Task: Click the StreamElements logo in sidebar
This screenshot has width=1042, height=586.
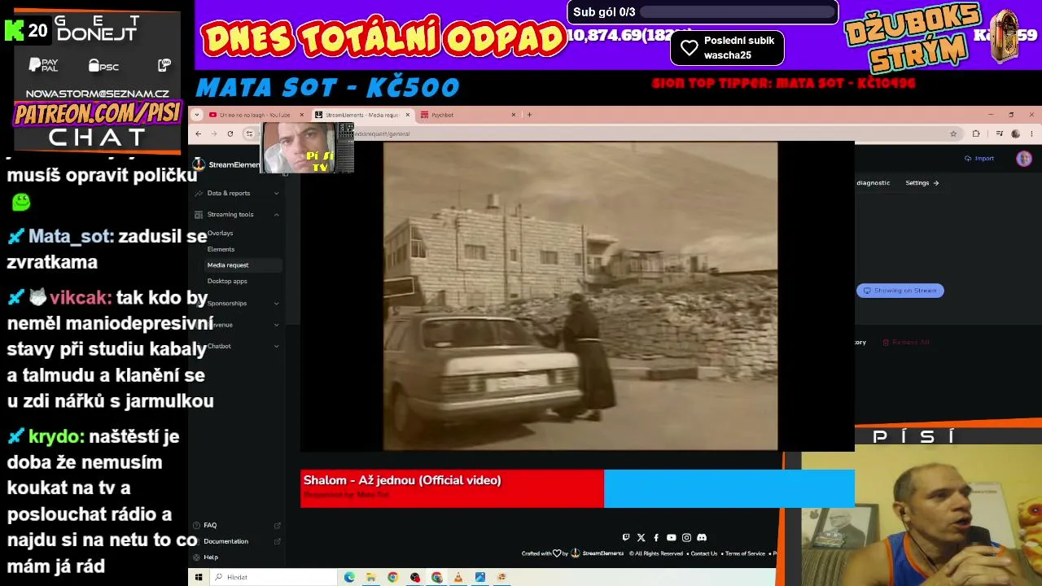Action: click(199, 164)
